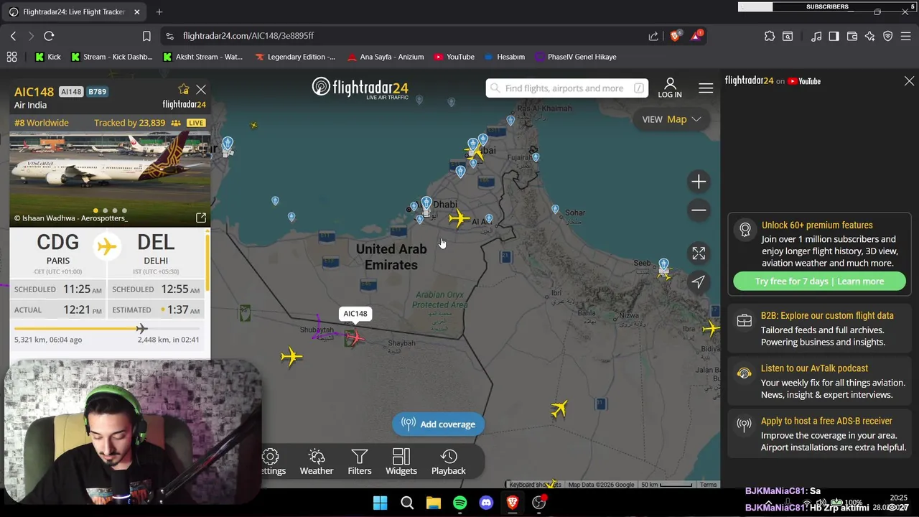
Task: Open Stream - Kick Dashboard bookmark
Action: (x=112, y=57)
